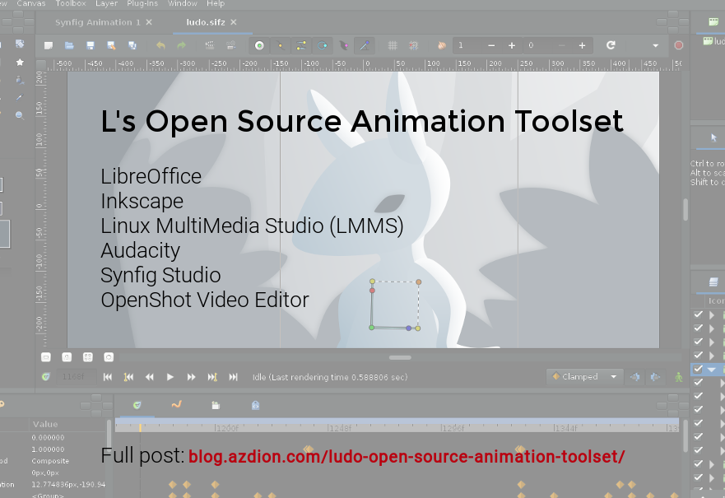Click the canvas horizontal scrollbar thumb
The width and height of the screenshot is (725, 498).
pos(400,357)
